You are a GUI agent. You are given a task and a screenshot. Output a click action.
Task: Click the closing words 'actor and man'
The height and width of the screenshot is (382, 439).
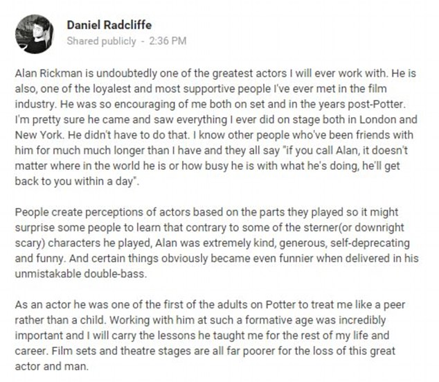click(47, 362)
